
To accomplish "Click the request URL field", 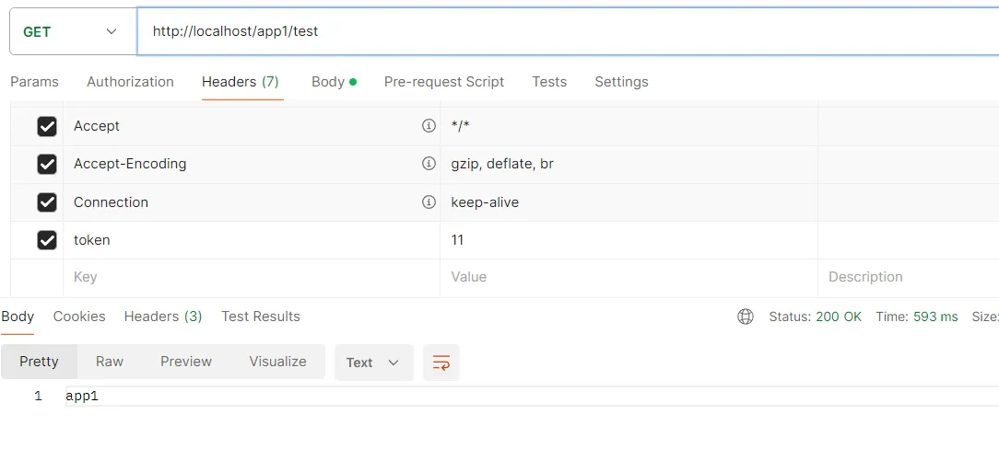I will click(553, 31).
